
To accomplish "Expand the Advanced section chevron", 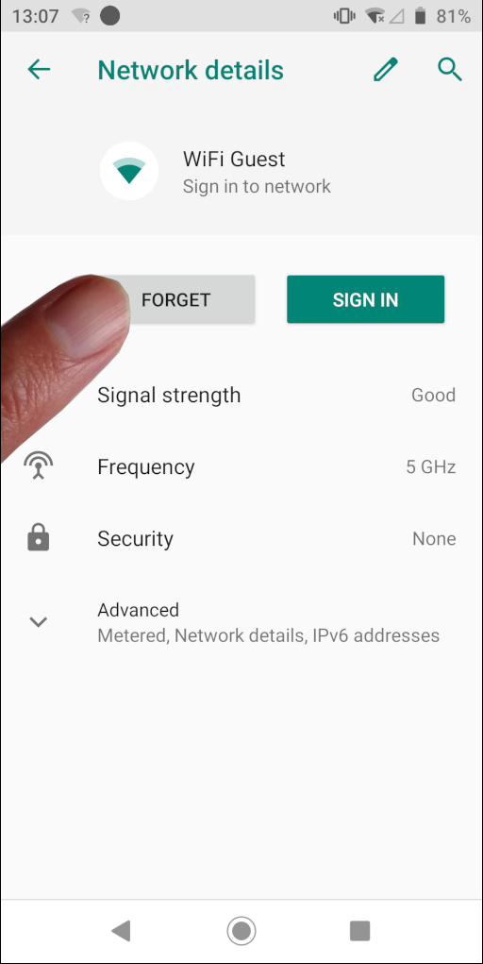I will (x=38, y=622).
